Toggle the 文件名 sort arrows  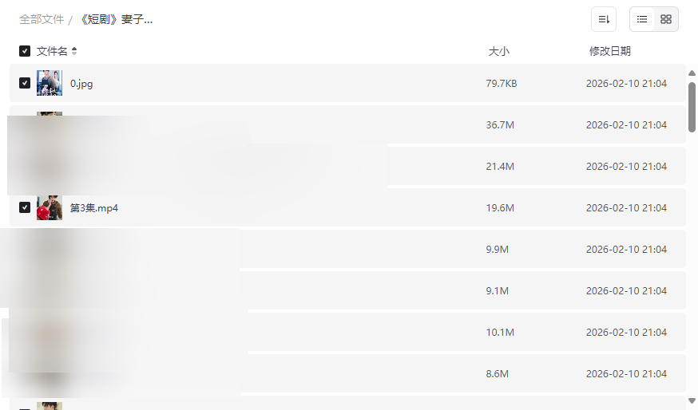pyautogui.click(x=74, y=51)
